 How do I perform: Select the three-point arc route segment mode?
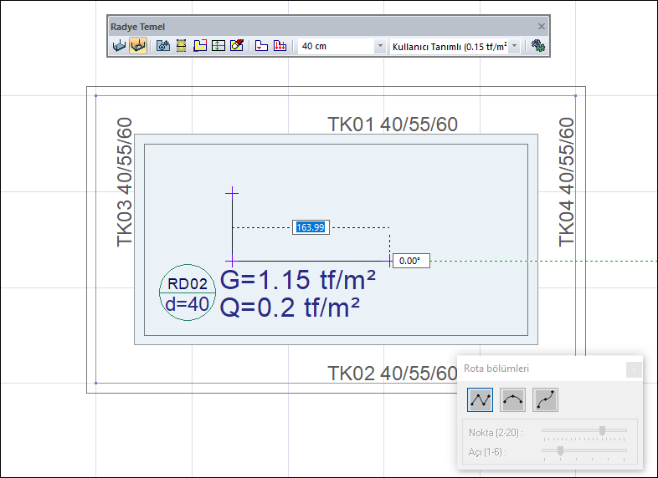pos(512,400)
